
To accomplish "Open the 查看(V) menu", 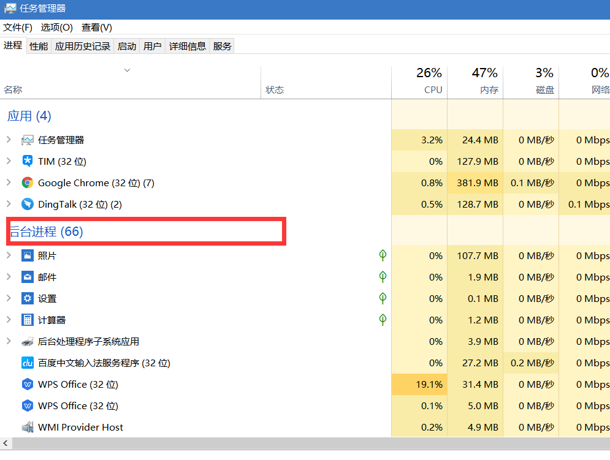I will [96, 28].
